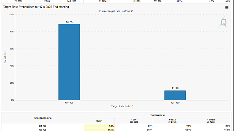Viewport: 234px width, 131px height.
Task: Click the NOW column header
Action: coord(99,121)
